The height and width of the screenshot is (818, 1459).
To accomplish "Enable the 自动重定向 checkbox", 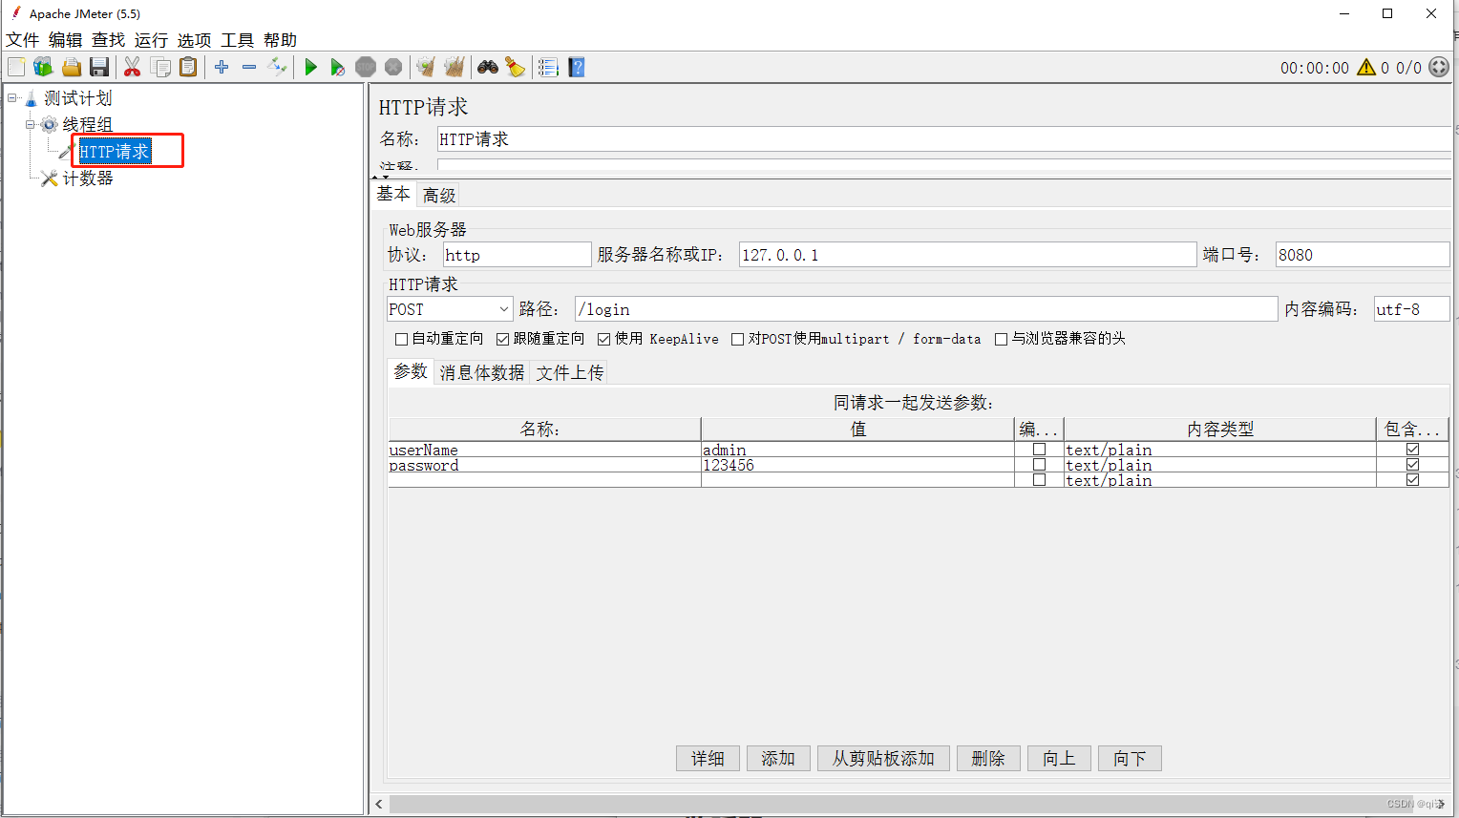I will pyautogui.click(x=402, y=339).
